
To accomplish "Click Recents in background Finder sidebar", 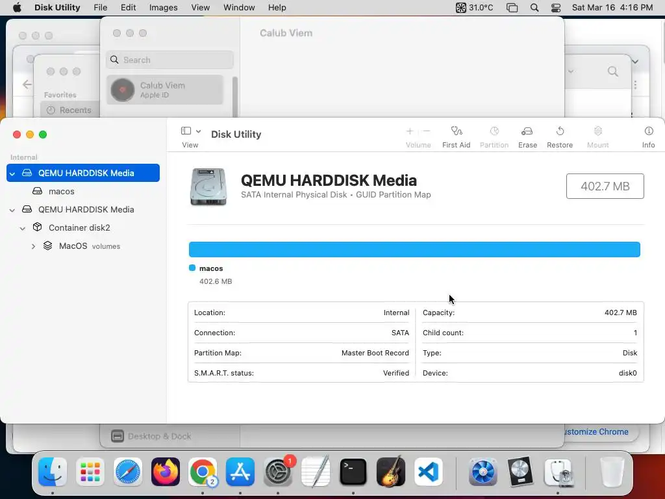I will tap(69, 110).
